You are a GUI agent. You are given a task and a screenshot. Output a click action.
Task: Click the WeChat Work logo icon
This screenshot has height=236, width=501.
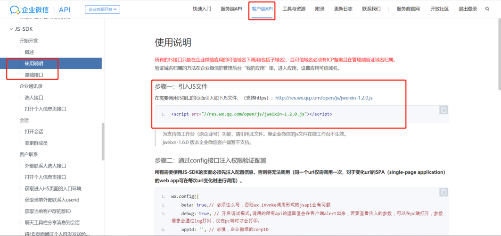[15, 9]
